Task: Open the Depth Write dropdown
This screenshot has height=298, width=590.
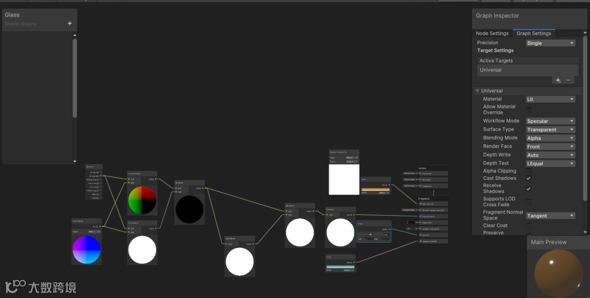Action: click(551, 155)
